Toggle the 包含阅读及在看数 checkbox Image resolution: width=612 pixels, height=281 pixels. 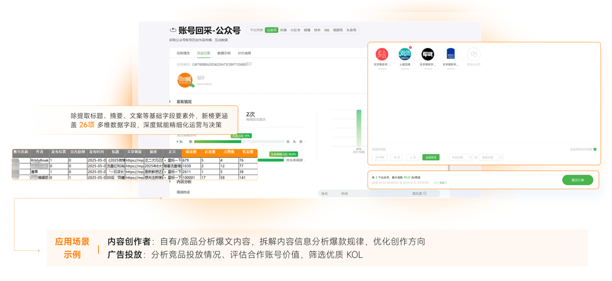595,149
